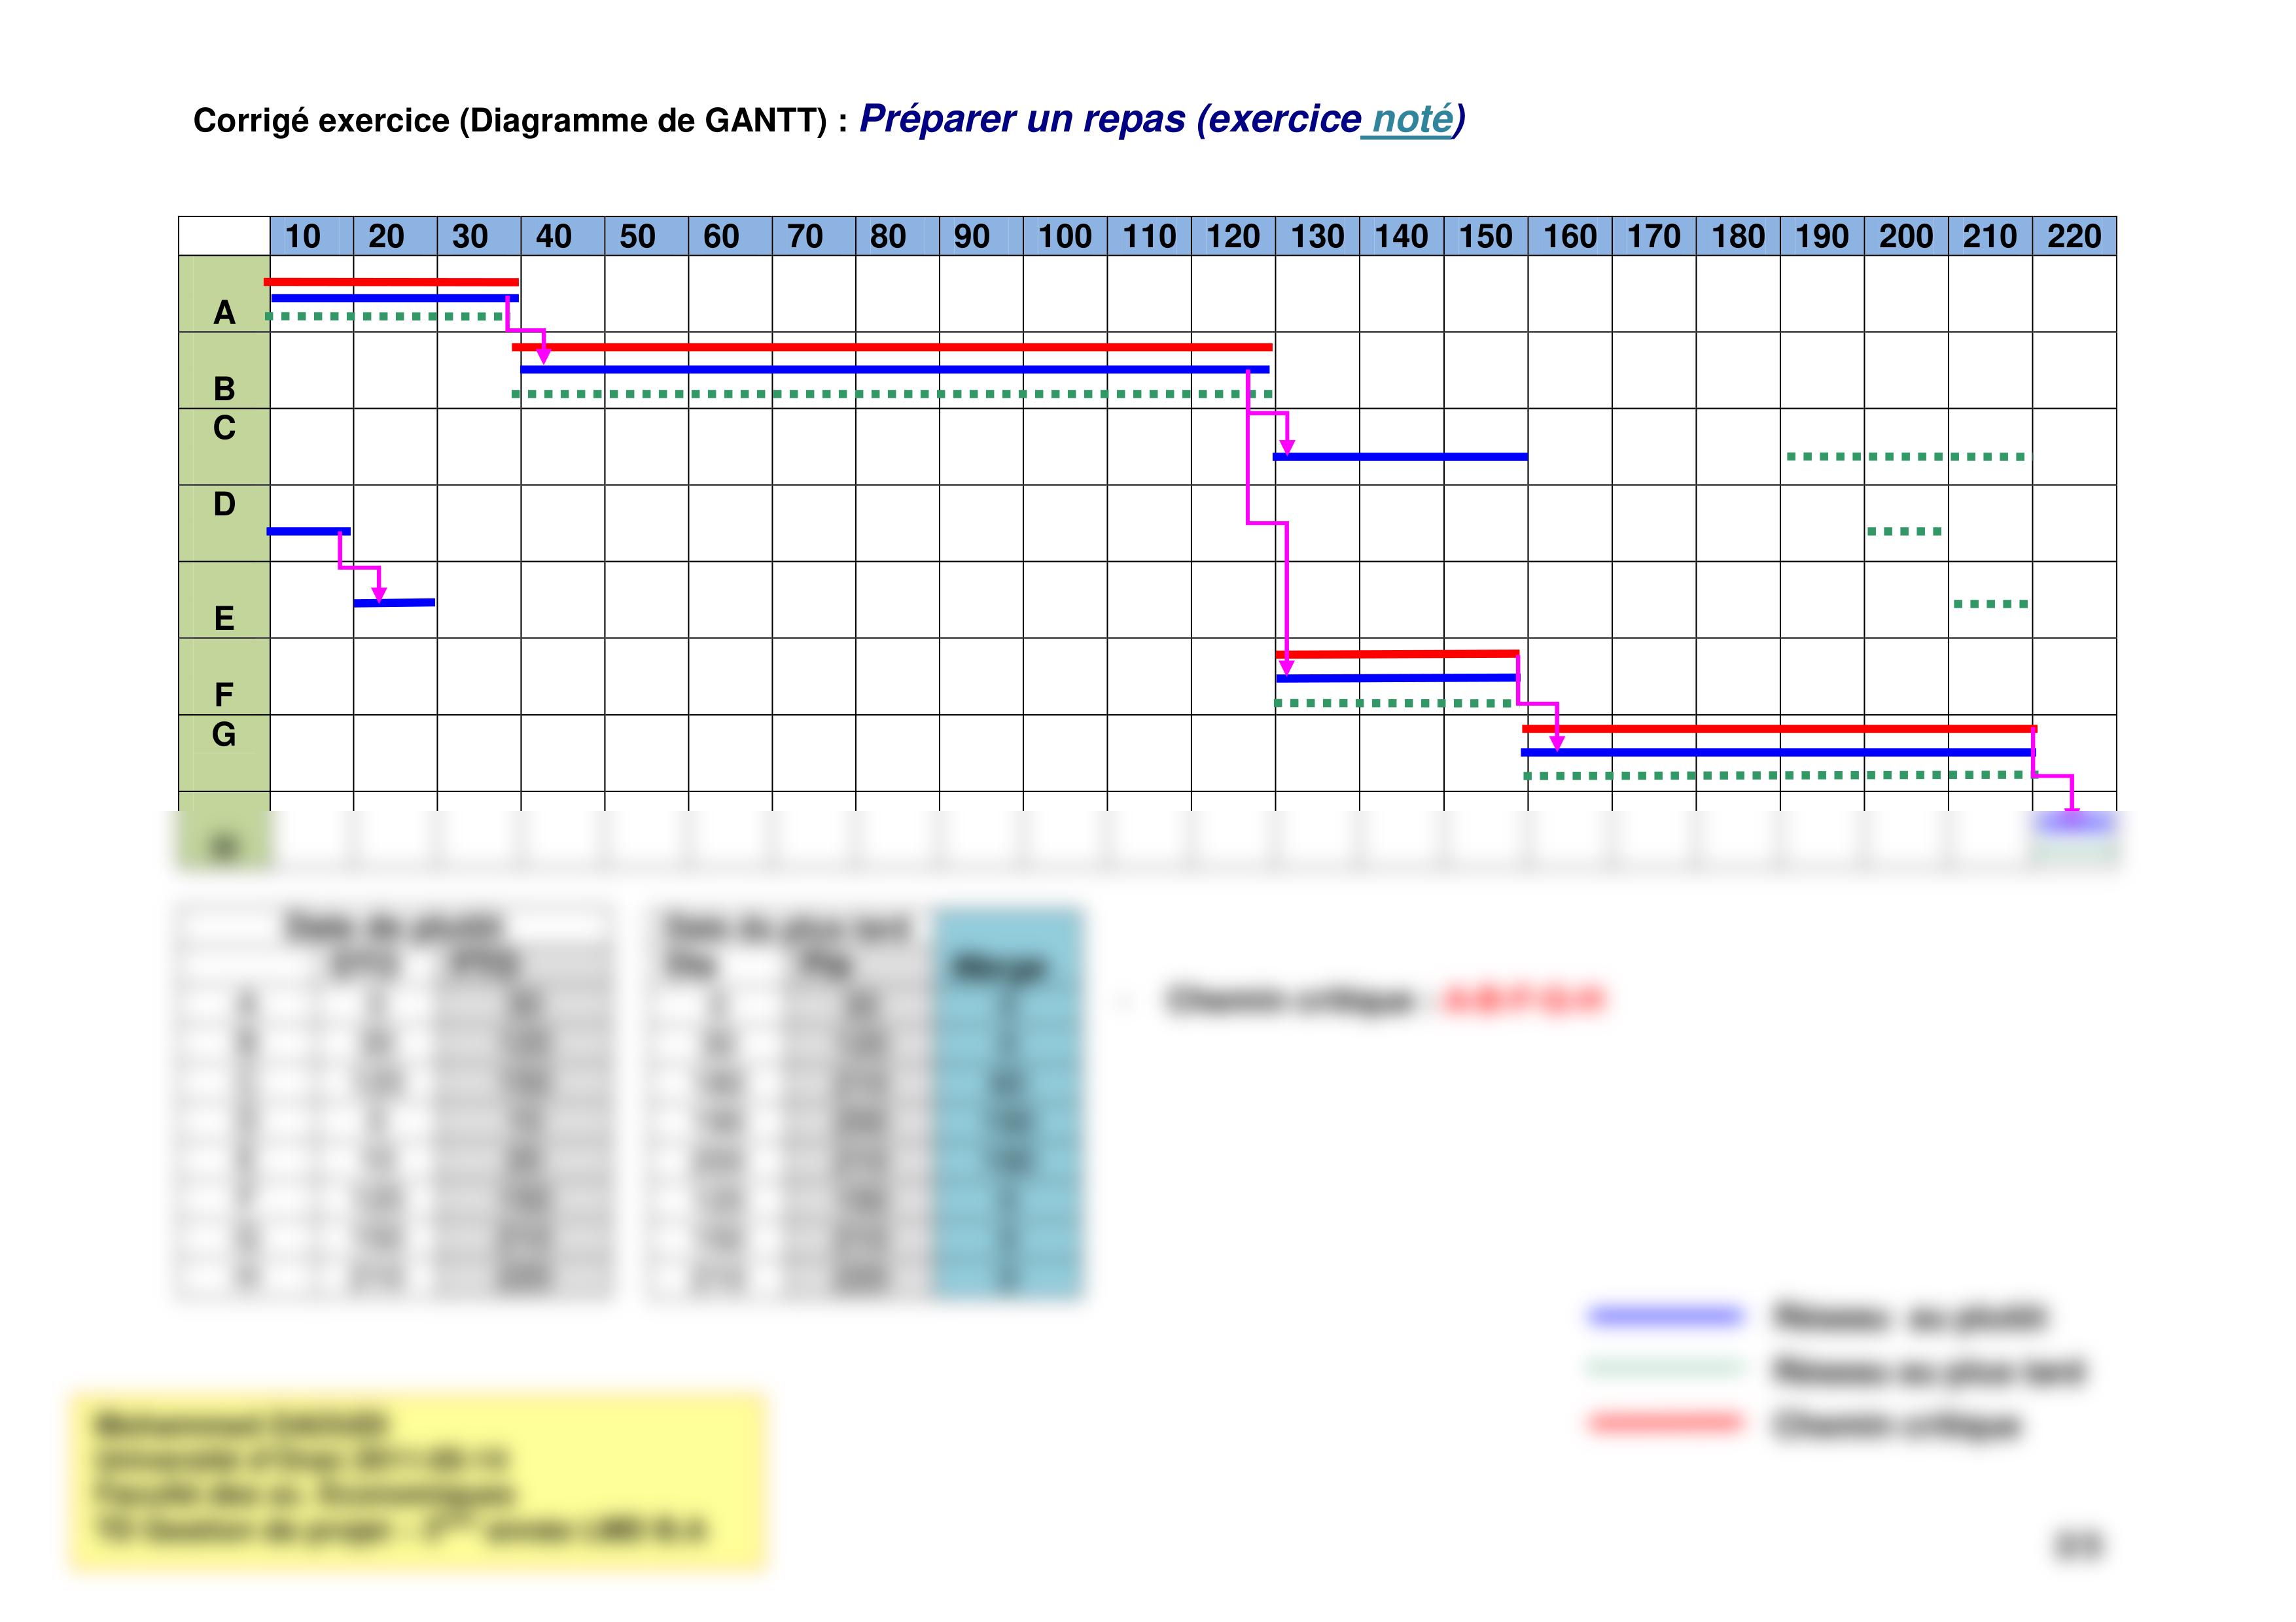Click the blue earliest bar of task C
2296x1622 pixels.
(1400, 457)
